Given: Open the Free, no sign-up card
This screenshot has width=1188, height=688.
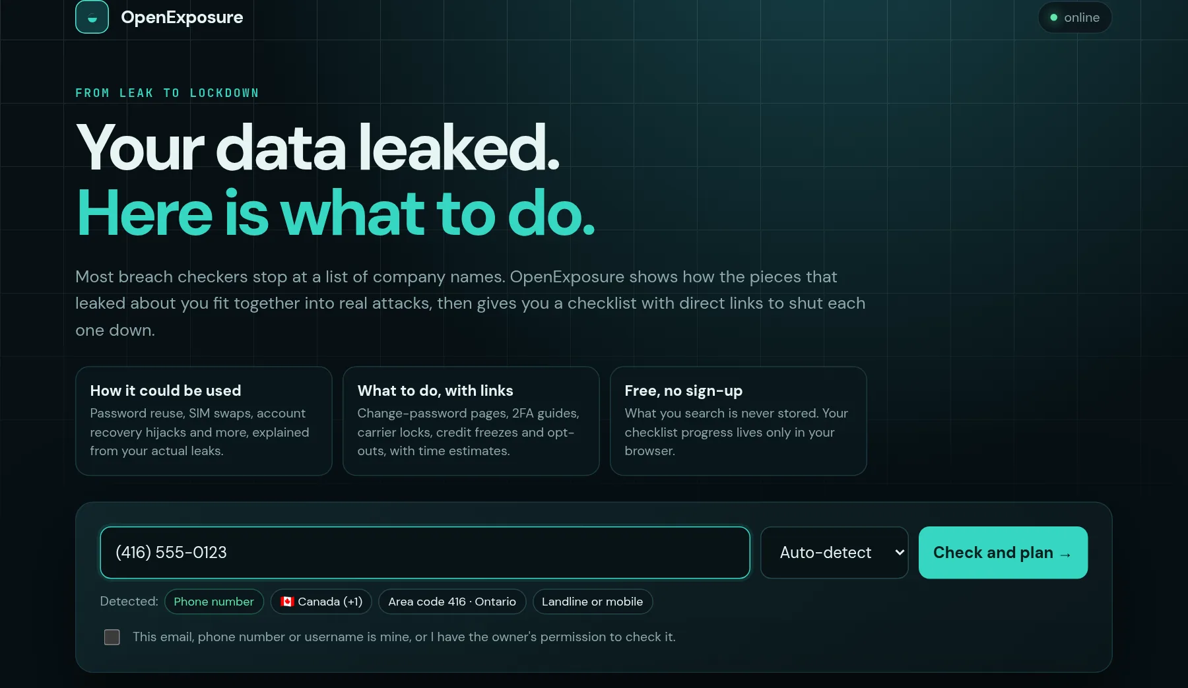Looking at the screenshot, I should pyautogui.click(x=739, y=421).
